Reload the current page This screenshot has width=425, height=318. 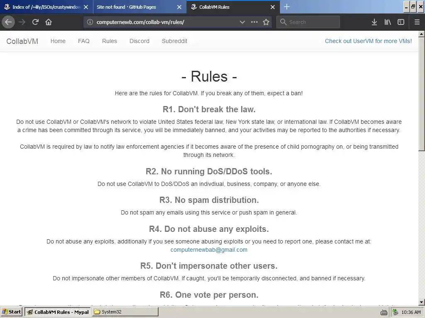click(x=35, y=22)
